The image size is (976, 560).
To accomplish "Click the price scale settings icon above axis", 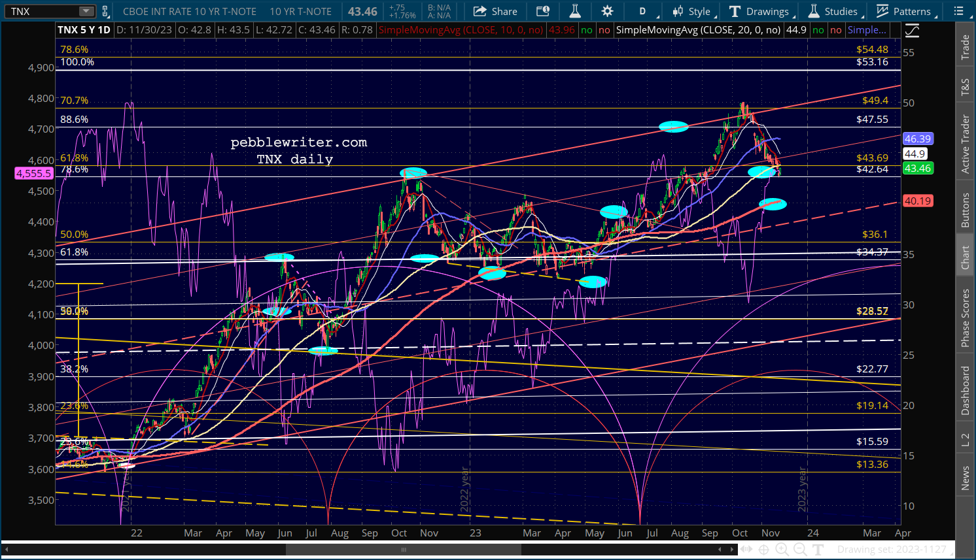I will [x=911, y=31].
